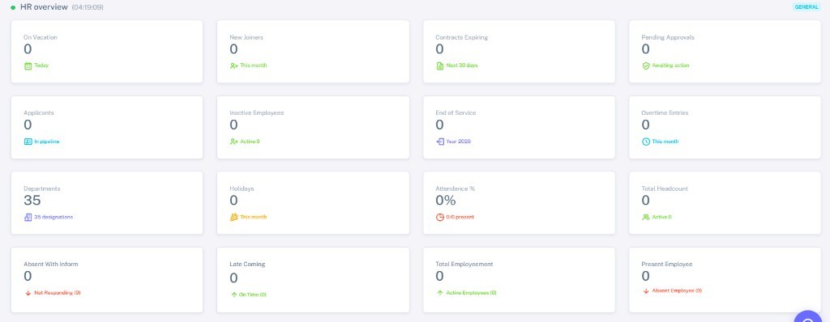Click the add-user icon under New Joiners
830x322 pixels.
(234, 66)
